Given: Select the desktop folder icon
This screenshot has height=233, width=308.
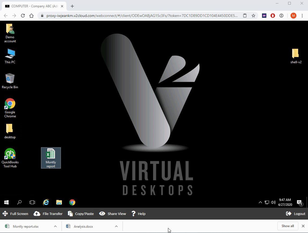Looking at the screenshot, I should pyautogui.click(x=10, y=131).
